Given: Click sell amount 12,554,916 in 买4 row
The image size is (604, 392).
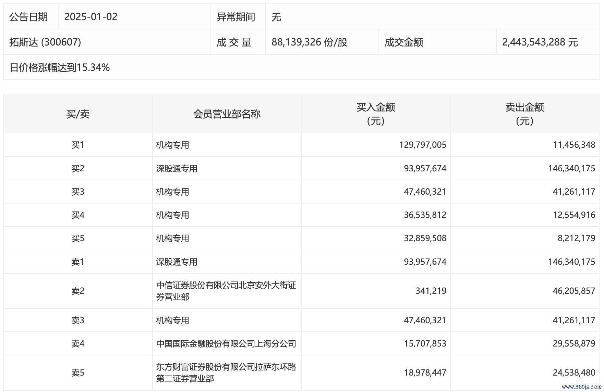Looking at the screenshot, I should pos(573,215).
